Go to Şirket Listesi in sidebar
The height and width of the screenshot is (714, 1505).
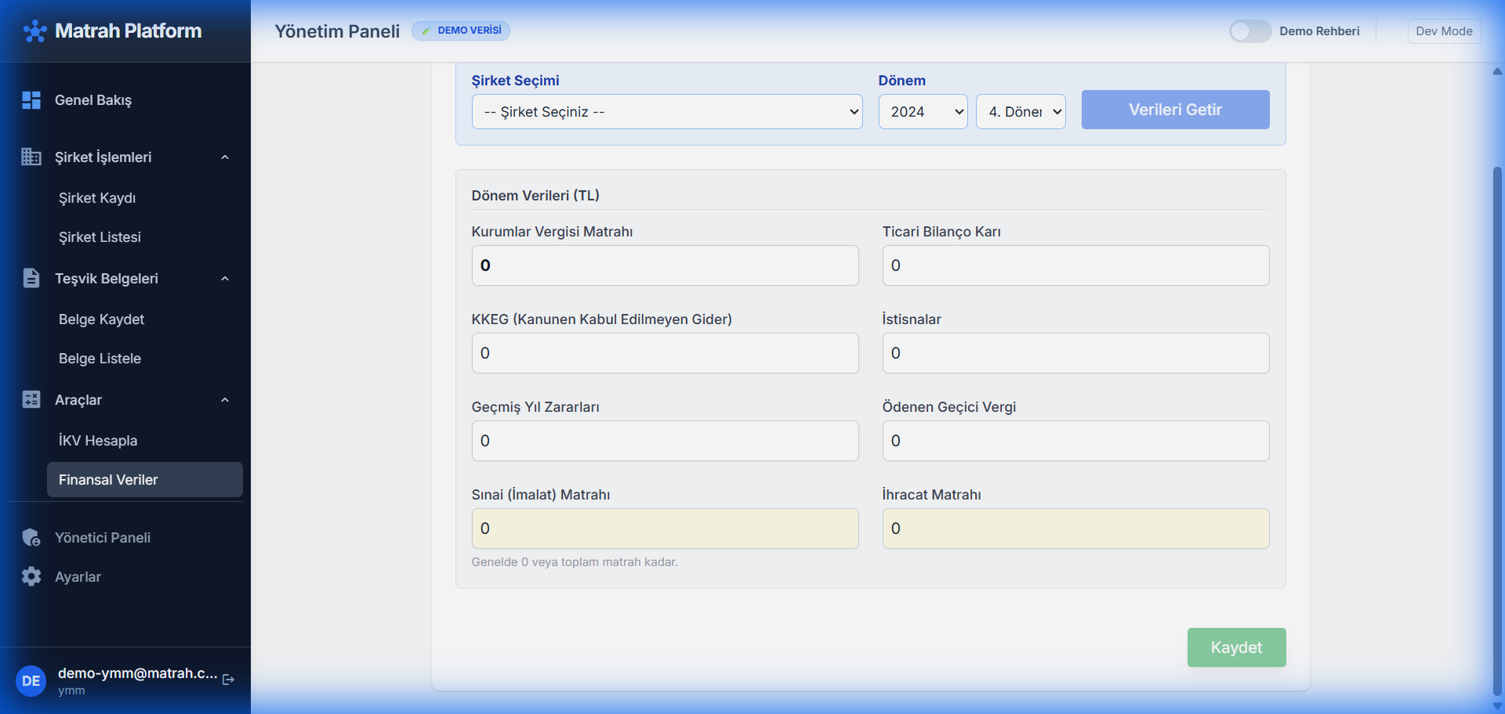[100, 237]
